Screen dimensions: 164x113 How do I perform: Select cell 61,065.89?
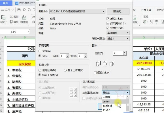click(x=144, y=69)
